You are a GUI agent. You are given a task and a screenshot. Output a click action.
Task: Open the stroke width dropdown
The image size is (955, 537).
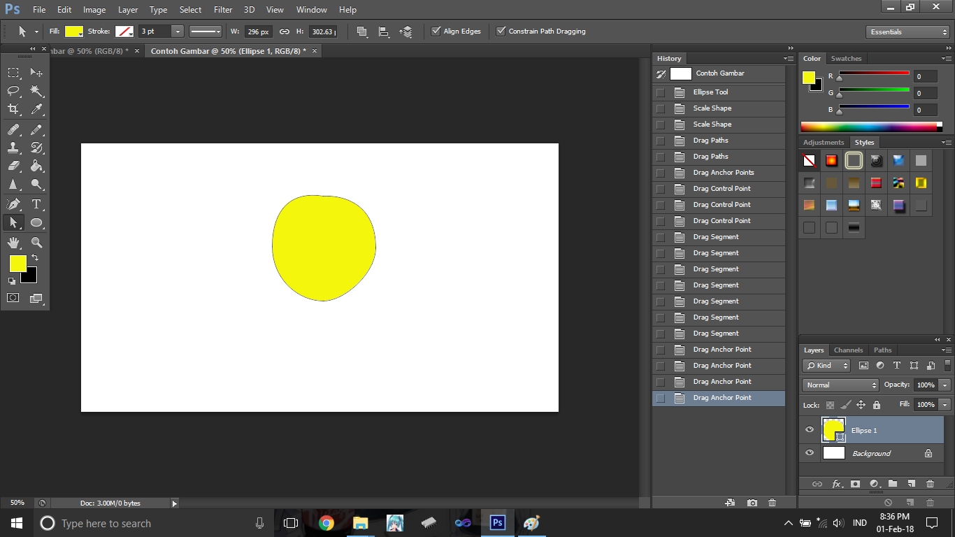tap(178, 31)
